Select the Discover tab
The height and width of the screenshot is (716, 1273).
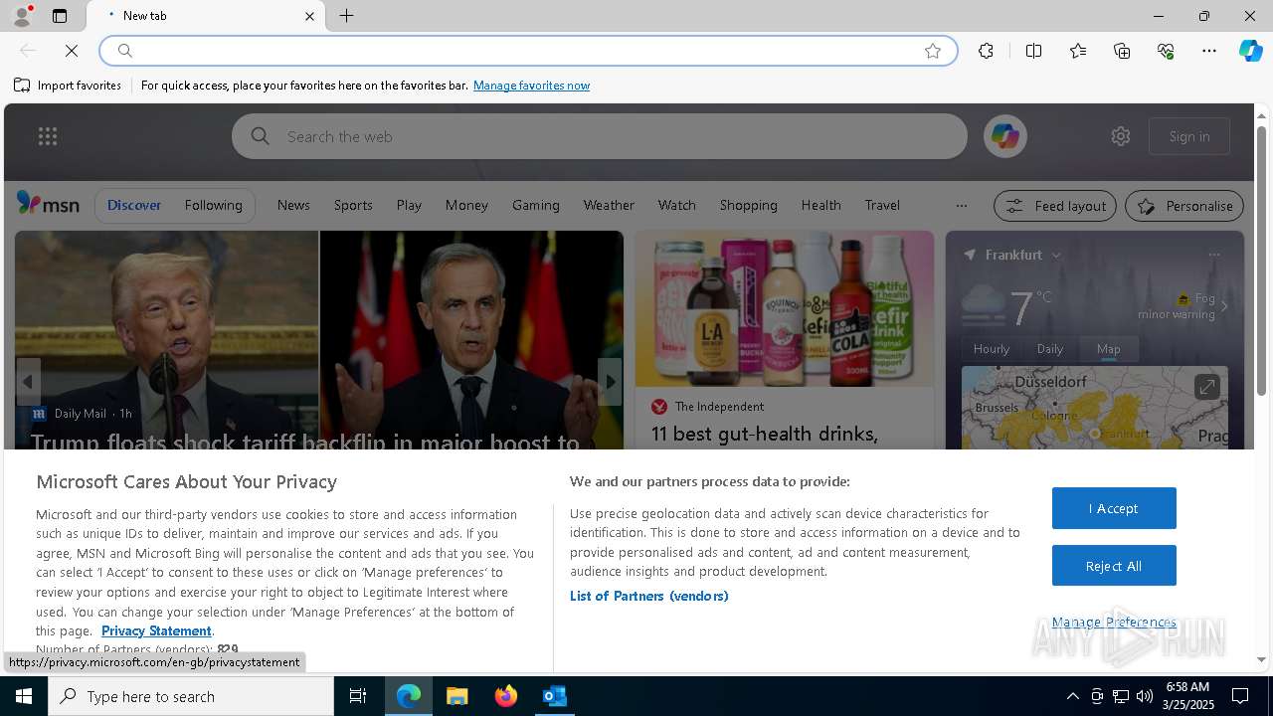tap(134, 205)
